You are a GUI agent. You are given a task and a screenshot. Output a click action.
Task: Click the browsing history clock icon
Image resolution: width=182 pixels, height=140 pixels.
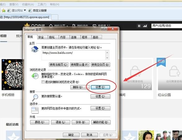[35, 76]
